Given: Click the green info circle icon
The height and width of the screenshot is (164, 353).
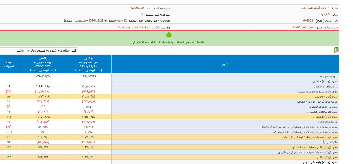Looking at the screenshot, I should 169,35.
